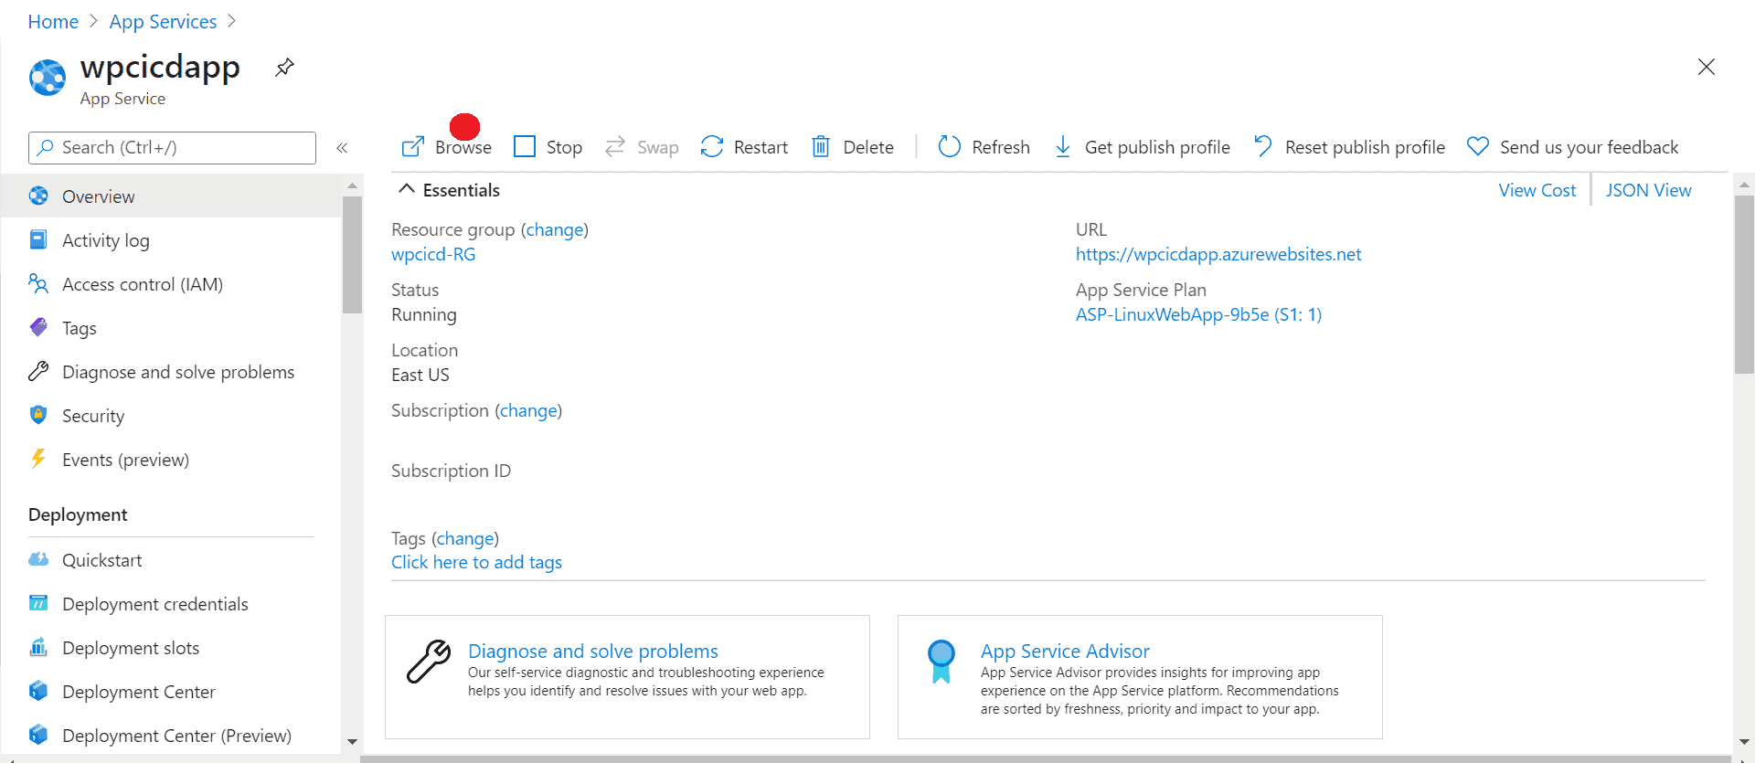Click the main pane scrollbar thumb
Screen dimensions: 1755x763
click(1744, 284)
